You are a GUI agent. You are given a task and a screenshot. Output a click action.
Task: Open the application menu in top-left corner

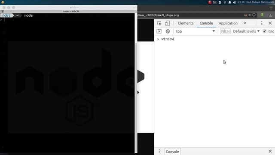3,2
